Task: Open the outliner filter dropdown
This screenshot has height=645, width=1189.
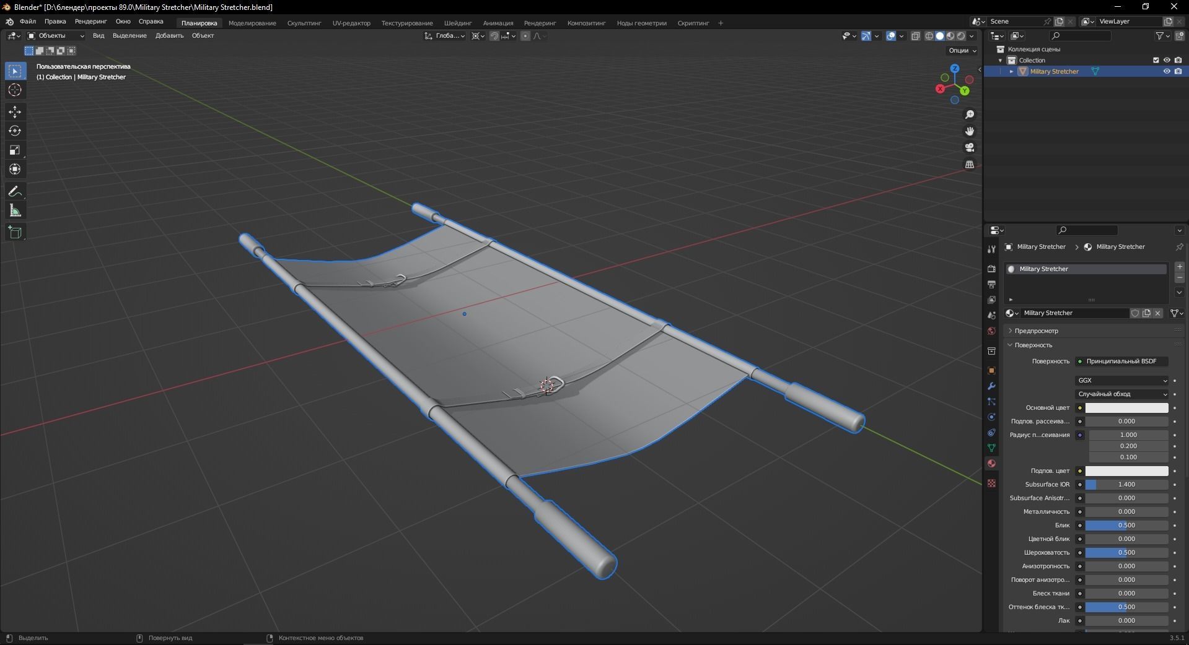Action: click(1162, 36)
